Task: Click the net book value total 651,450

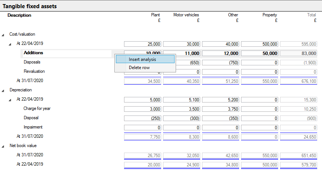Action: (x=299, y=156)
